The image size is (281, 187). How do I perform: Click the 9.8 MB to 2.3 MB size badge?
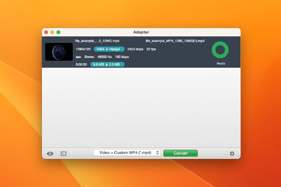pos(107,64)
